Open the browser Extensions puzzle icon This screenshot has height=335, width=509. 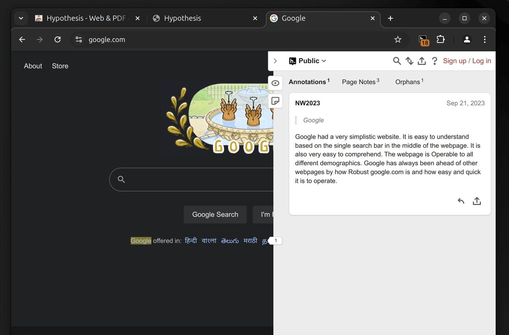441,39
